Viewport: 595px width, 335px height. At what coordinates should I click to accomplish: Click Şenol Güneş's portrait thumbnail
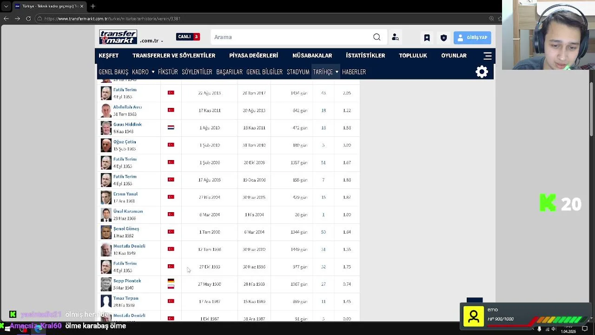tap(106, 232)
